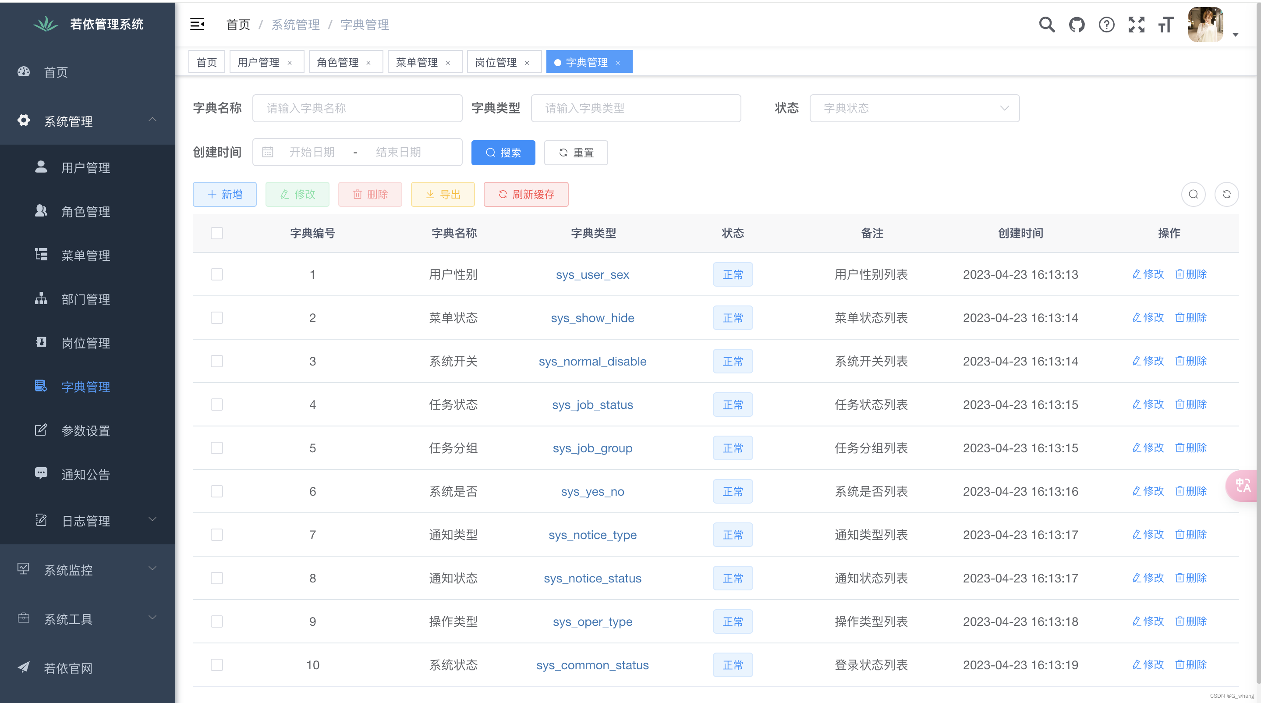
Task: Click the hamburger sidebar collapse icon
Action: [x=197, y=24]
